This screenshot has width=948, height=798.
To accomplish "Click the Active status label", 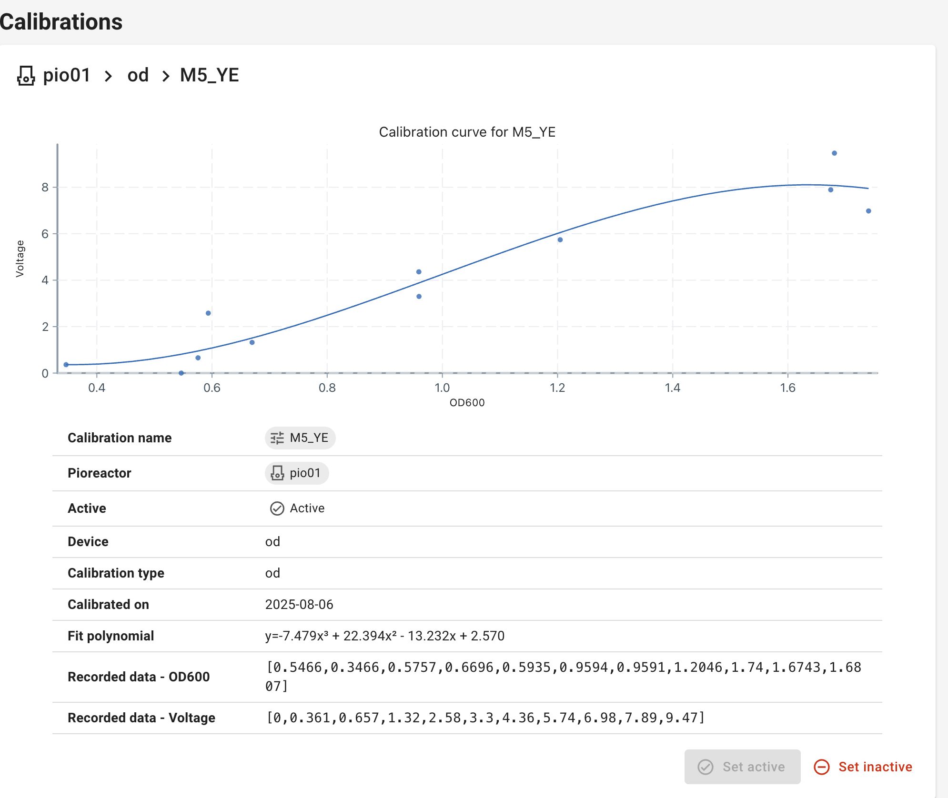I will coord(307,509).
